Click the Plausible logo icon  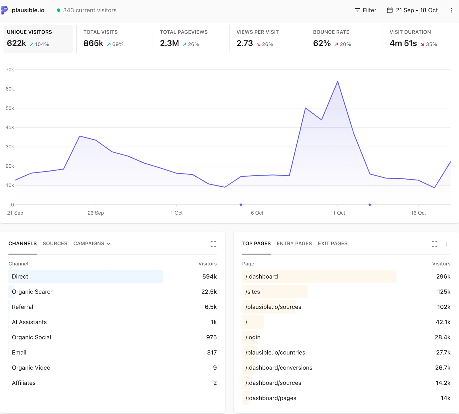click(x=4, y=10)
